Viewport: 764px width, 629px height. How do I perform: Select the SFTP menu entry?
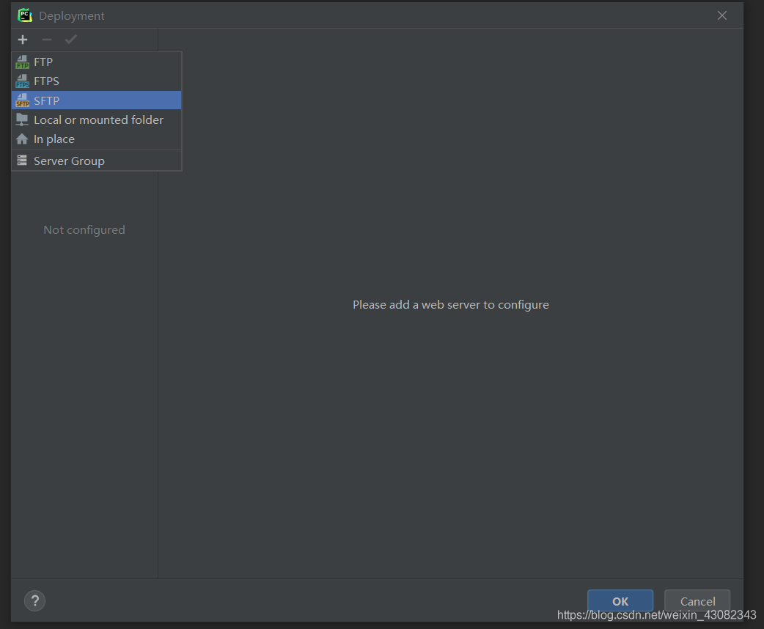[x=97, y=100]
